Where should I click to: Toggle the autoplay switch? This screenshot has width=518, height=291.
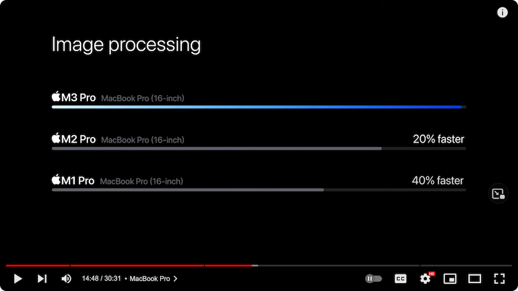pyautogui.click(x=373, y=279)
